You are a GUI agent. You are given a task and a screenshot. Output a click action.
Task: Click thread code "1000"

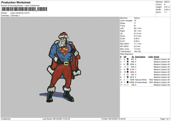[x=151, y=82]
